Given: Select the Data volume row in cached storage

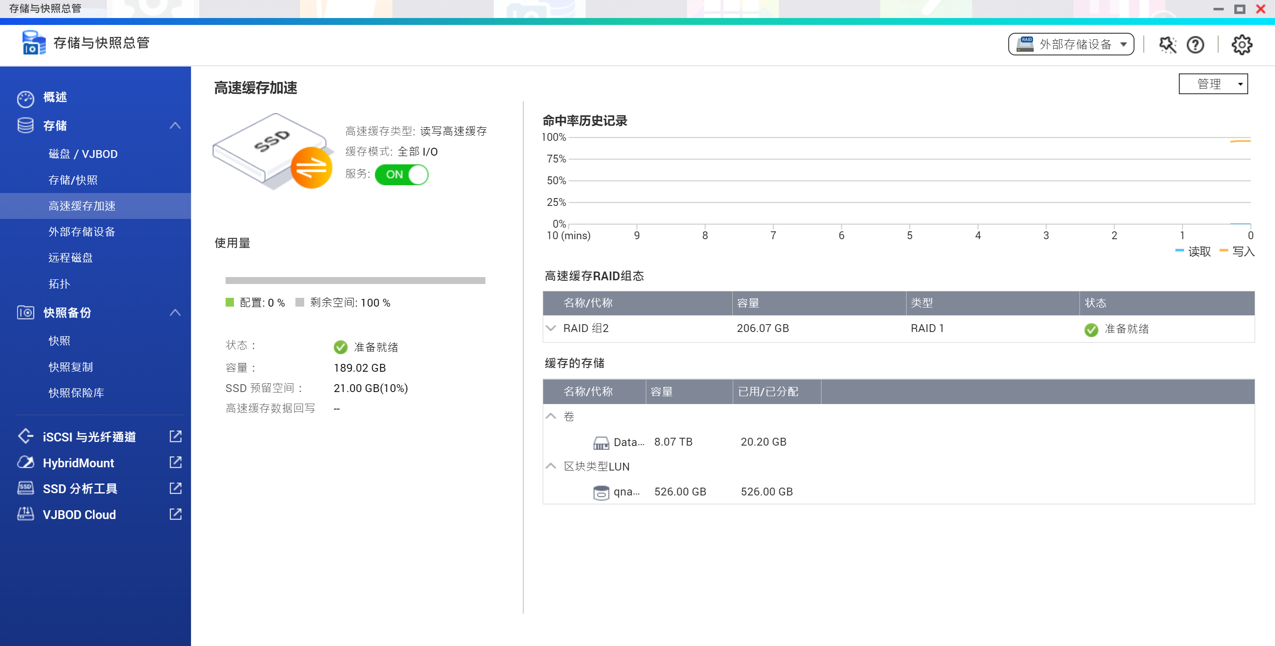Looking at the screenshot, I should tap(629, 442).
